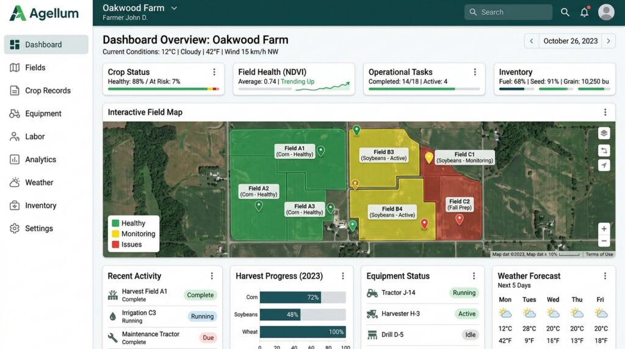Select Analytics from the sidebar
625x349 pixels.
click(x=40, y=159)
